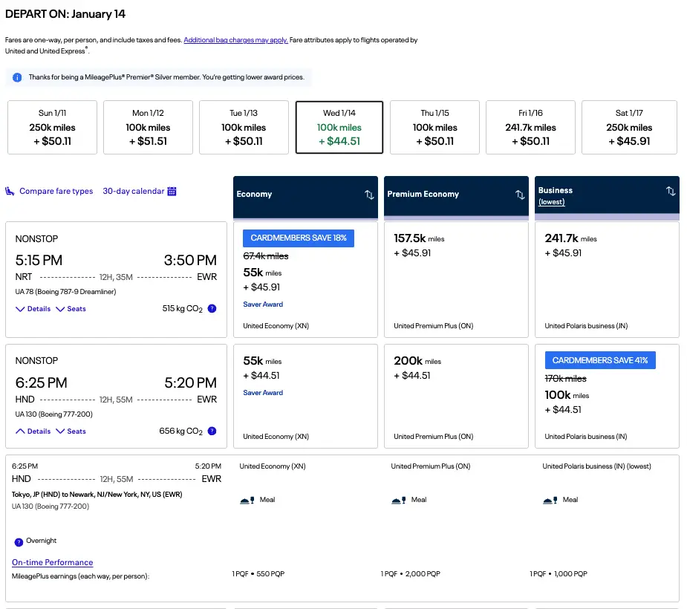The image size is (687, 609).
Task: Sort by Economy using the sort arrows icon
Action: tap(369, 195)
